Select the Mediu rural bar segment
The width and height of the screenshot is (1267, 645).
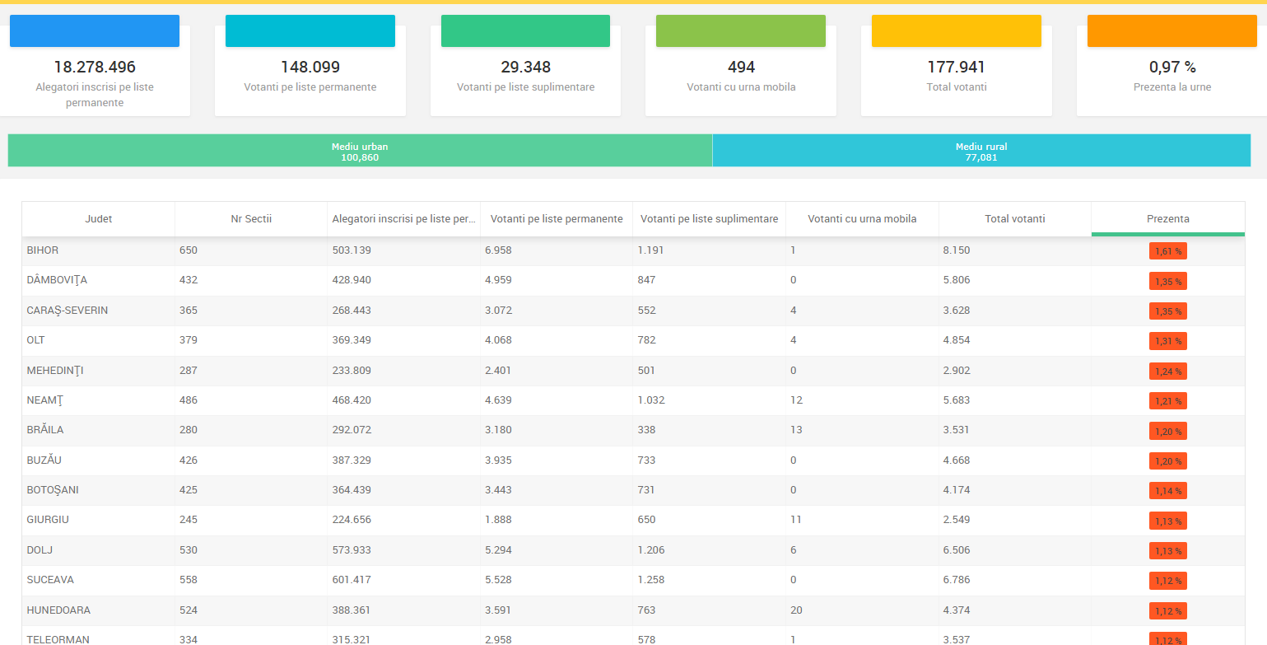tap(981, 151)
